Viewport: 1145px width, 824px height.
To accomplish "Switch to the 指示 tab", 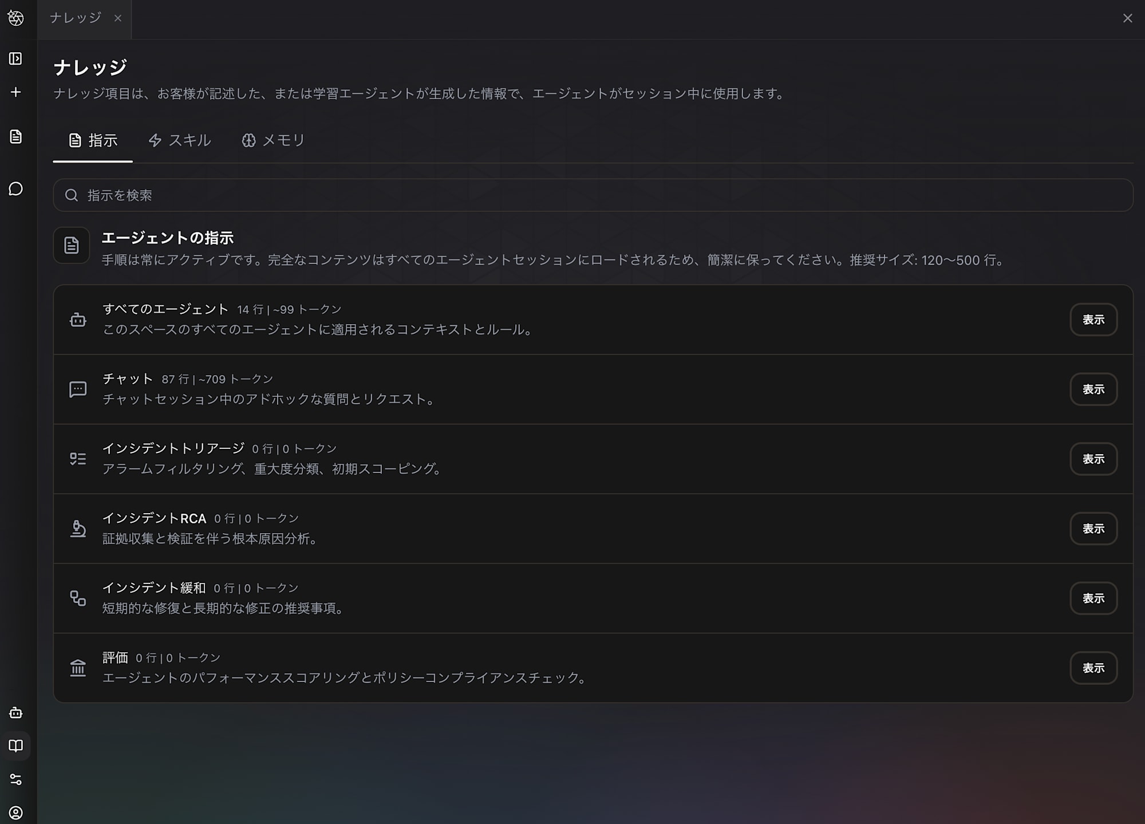I will [93, 140].
